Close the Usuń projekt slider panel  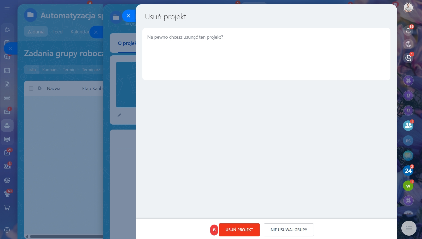pos(128,16)
